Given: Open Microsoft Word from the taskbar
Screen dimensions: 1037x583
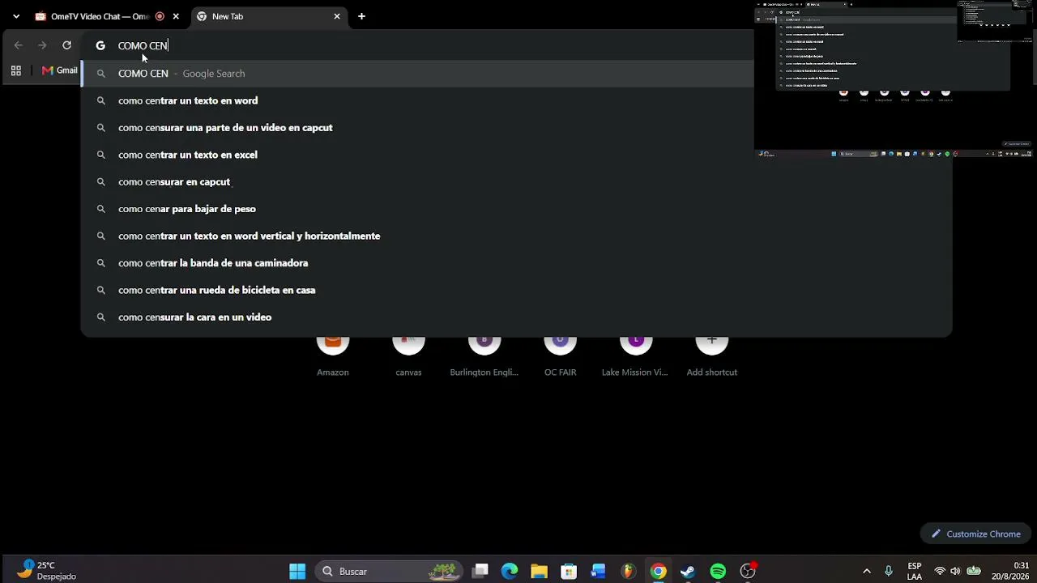Looking at the screenshot, I should [x=598, y=572].
